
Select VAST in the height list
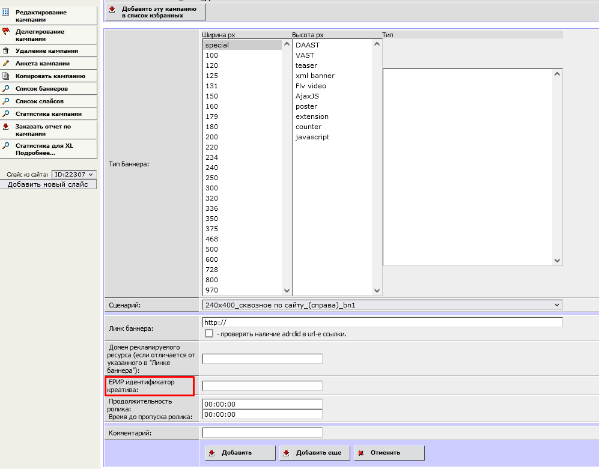click(x=333, y=55)
